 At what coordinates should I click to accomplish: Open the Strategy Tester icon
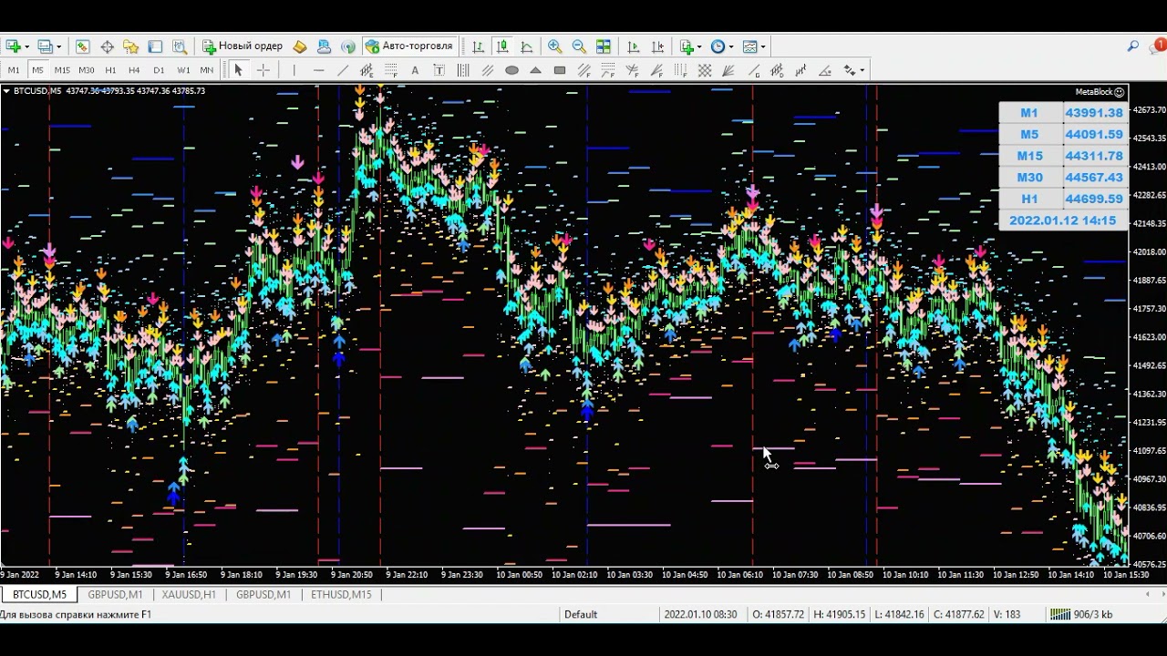point(180,46)
